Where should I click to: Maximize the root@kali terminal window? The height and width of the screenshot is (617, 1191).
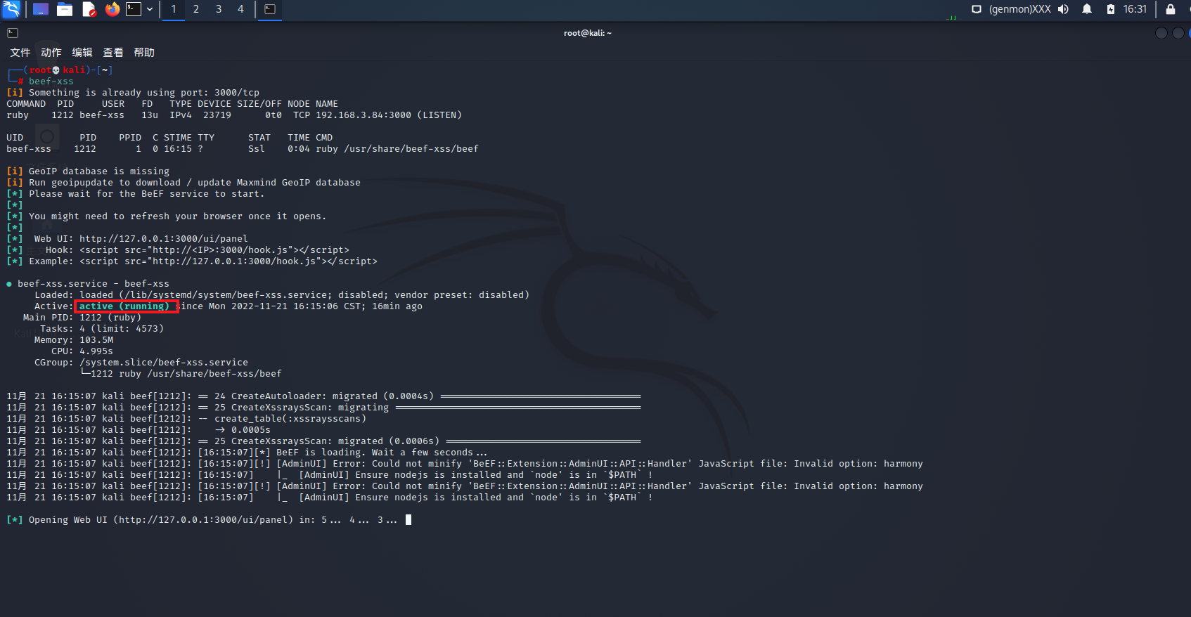1178,33
